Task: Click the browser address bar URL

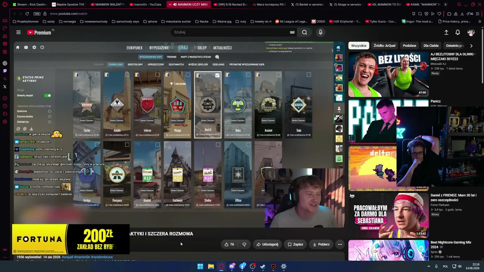Action: point(68,14)
